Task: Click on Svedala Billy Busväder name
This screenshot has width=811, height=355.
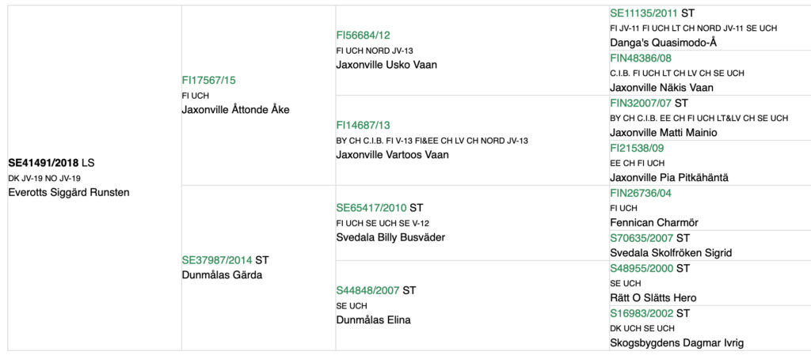Action: [x=390, y=238]
